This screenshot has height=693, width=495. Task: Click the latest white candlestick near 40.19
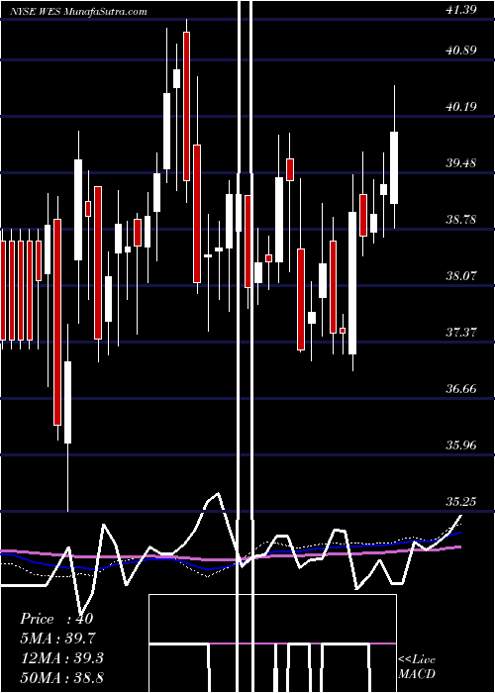pyautogui.click(x=394, y=167)
